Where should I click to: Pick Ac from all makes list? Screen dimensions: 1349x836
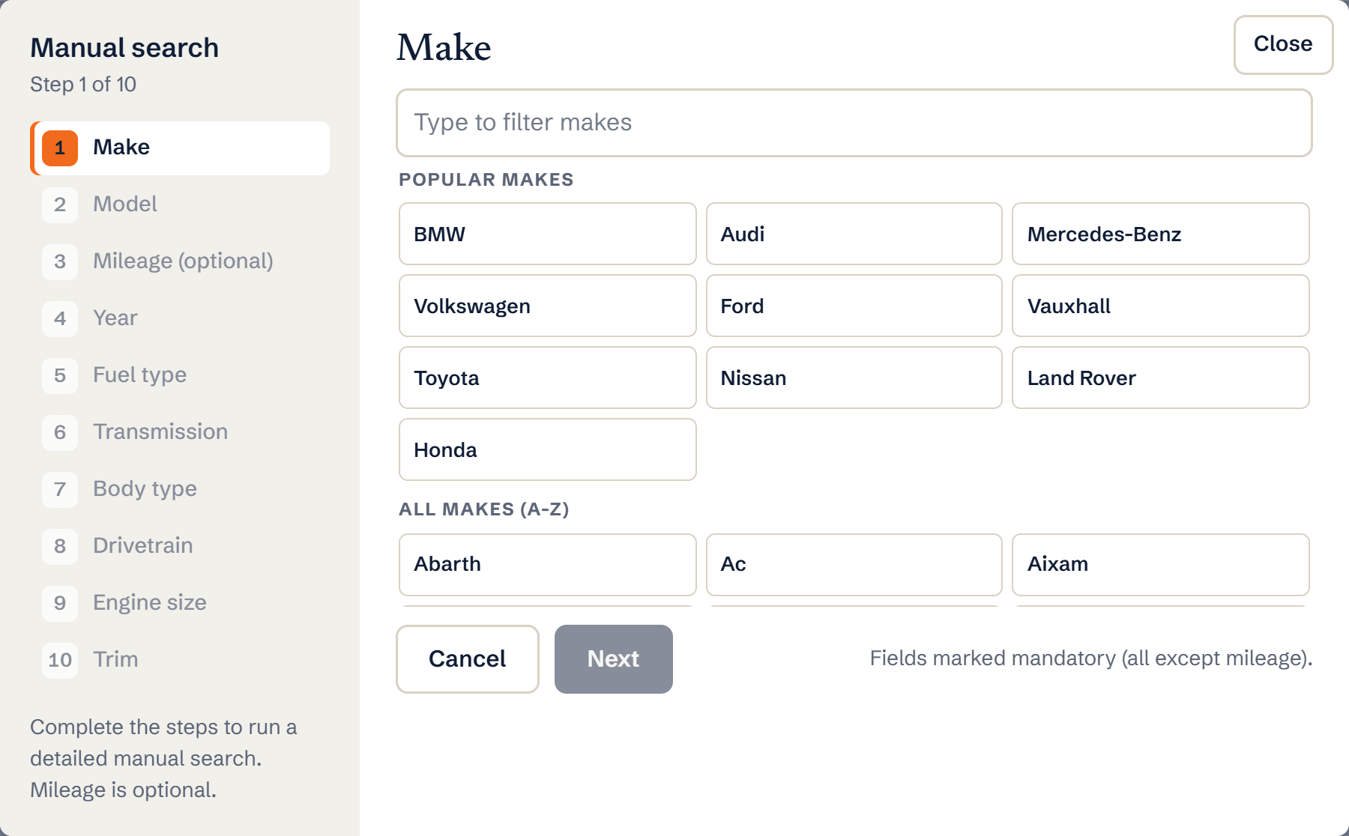coord(854,565)
